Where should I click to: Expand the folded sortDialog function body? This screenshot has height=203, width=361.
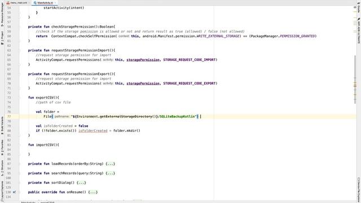[81, 183]
